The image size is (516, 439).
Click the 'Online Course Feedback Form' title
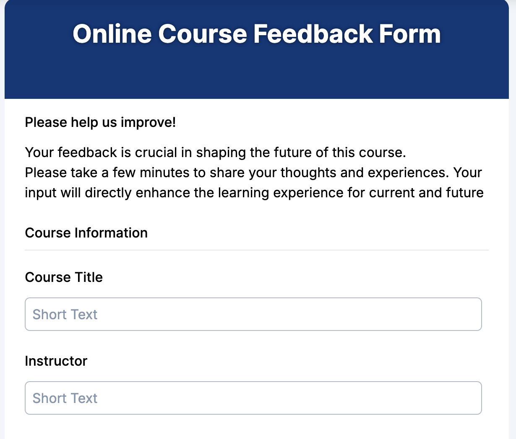[x=257, y=34]
